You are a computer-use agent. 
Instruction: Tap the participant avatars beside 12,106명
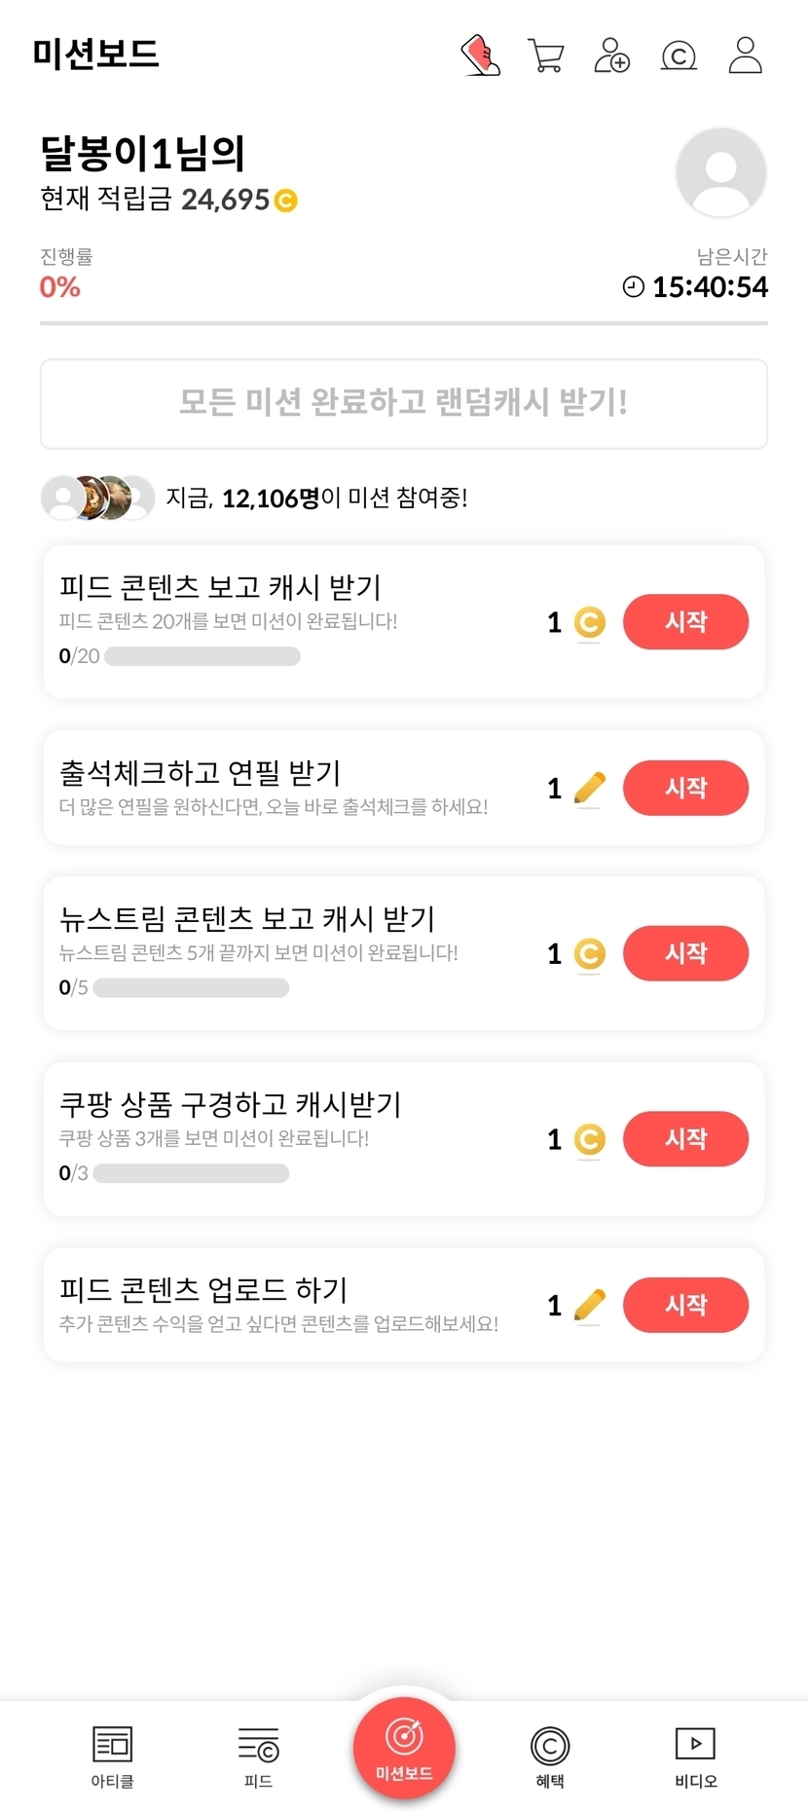tap(97, 499)
